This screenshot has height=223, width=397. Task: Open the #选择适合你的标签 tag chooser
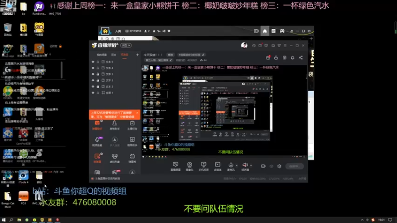[192, 55]
